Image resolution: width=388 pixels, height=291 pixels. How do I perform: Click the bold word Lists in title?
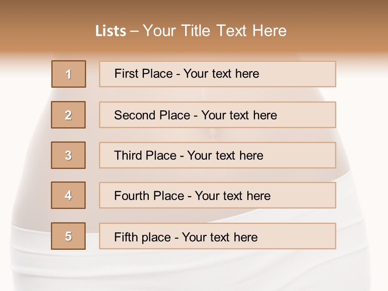point(111,31)
